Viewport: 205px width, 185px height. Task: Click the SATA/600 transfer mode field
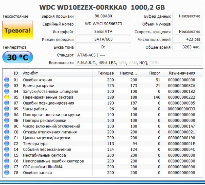click(103, 39)
